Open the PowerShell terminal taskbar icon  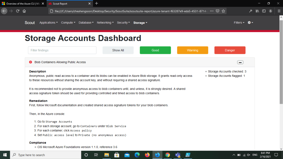click(x=188, y=155)
